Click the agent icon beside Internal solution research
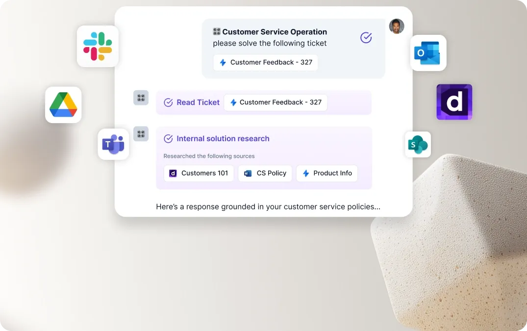Screen dimensions: 527x331 point(141,134)
